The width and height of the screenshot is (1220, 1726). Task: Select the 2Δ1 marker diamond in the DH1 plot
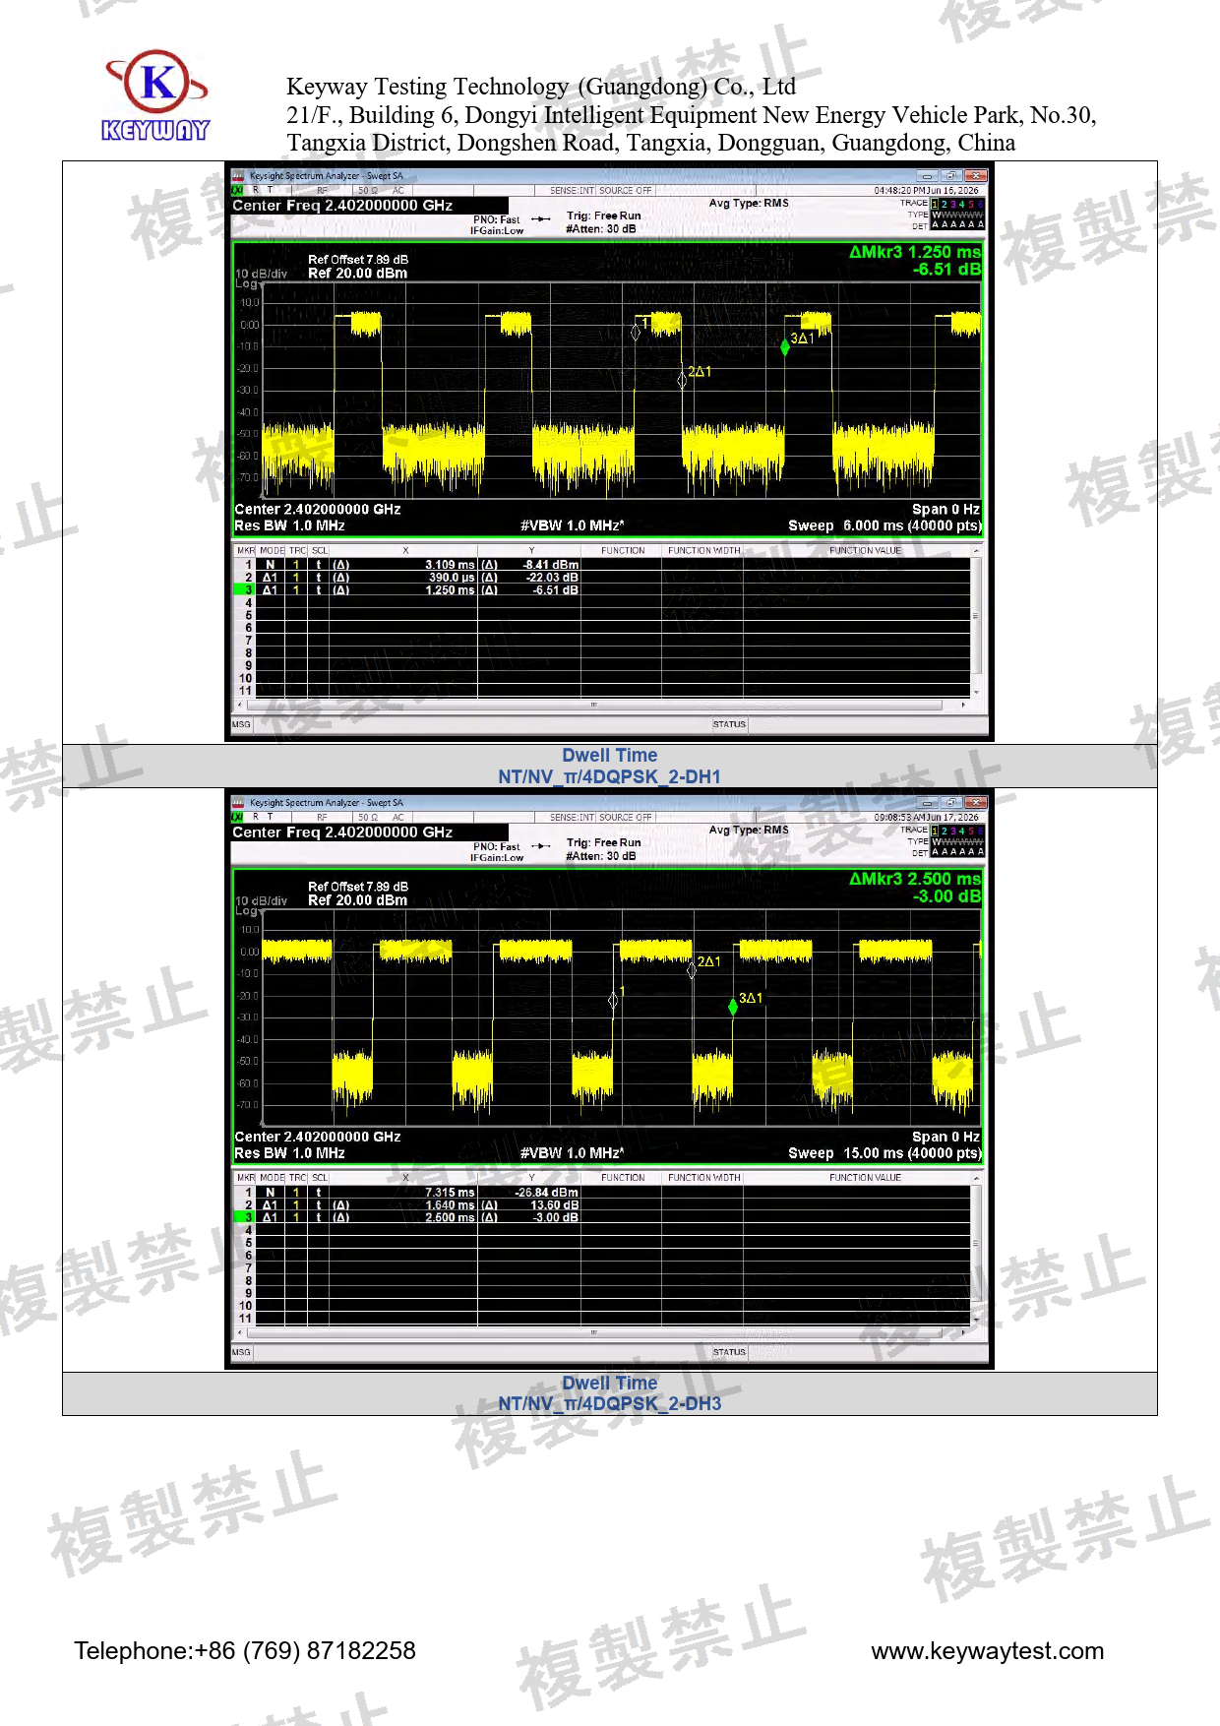[x=682, y=380]
